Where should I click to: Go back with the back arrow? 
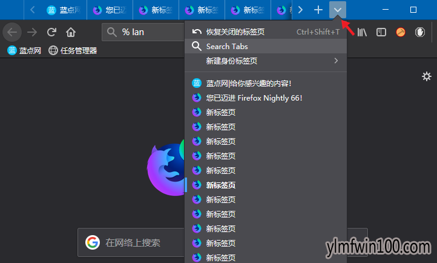[x=12, y=32]
